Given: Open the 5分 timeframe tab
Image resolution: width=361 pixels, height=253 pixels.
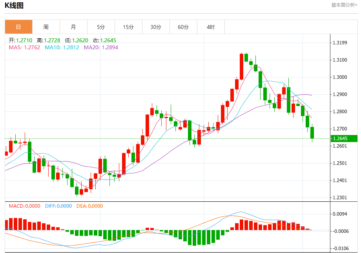Looking at the screenshot, I should tap(101, 27).
